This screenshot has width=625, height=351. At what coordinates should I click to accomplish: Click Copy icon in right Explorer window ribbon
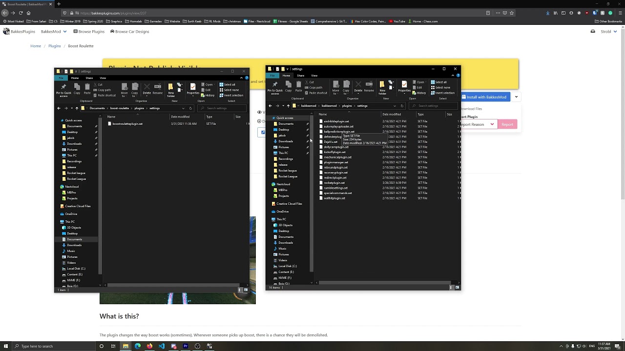click(288, 86)
